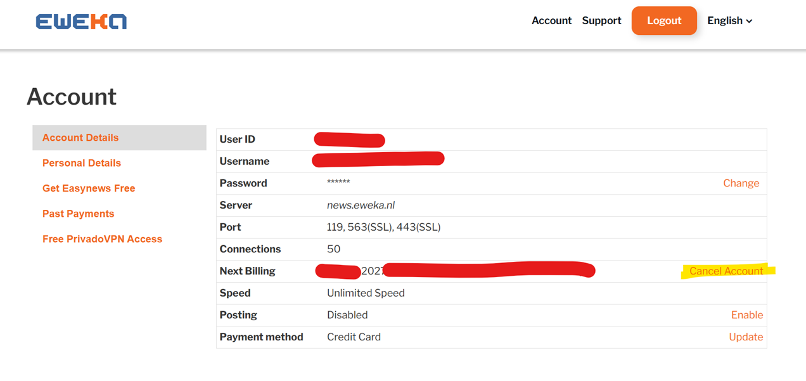806x381 pixels.
Task: Open the Support page
Action: 601,20
